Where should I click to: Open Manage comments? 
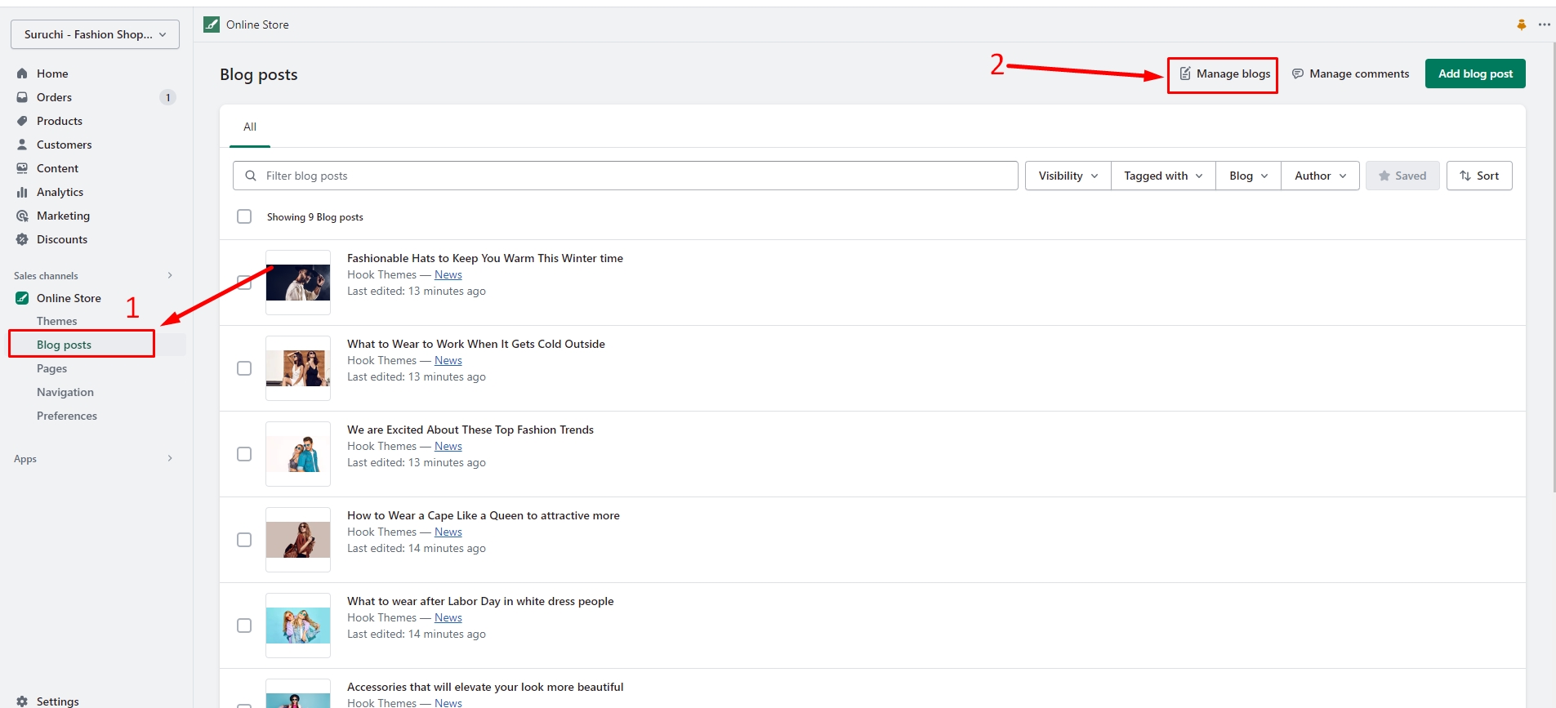coord(1350,73)
